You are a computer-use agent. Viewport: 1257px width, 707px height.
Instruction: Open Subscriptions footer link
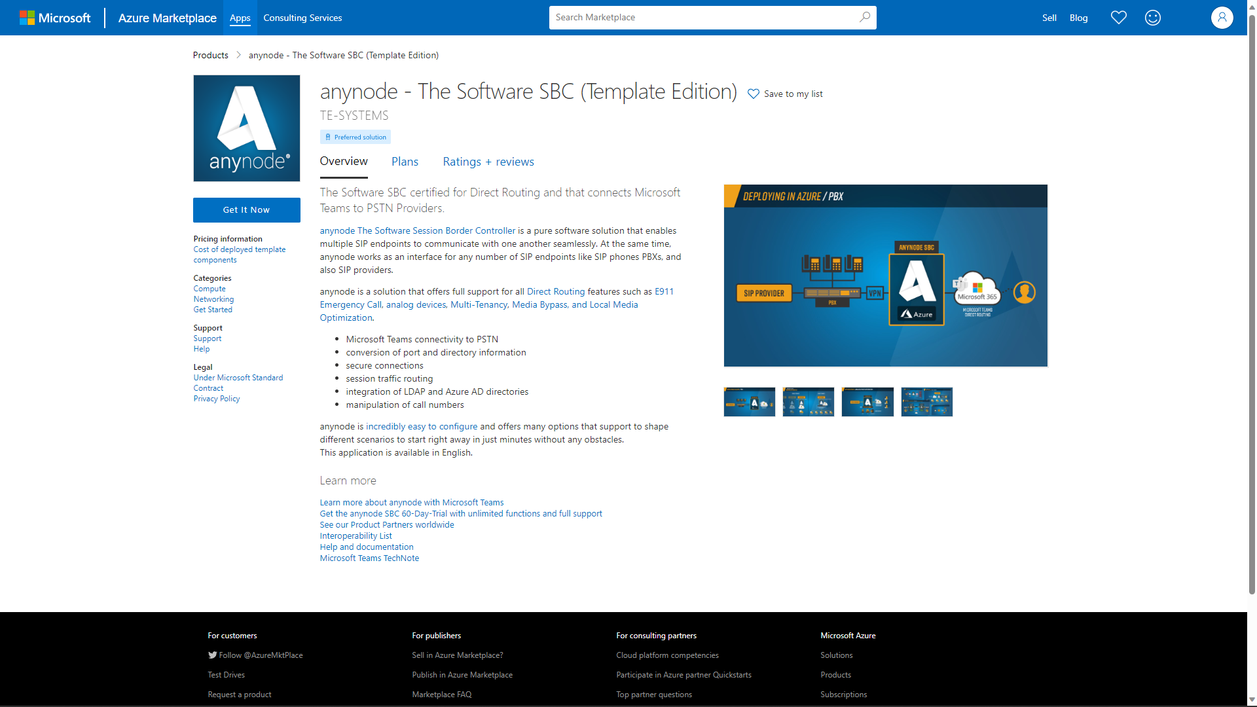click(844, 695)
